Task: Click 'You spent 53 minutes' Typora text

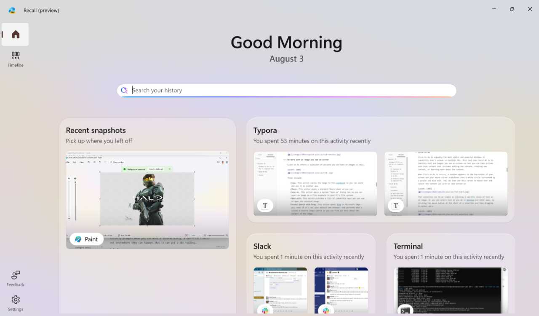Action: coord(312,141)
